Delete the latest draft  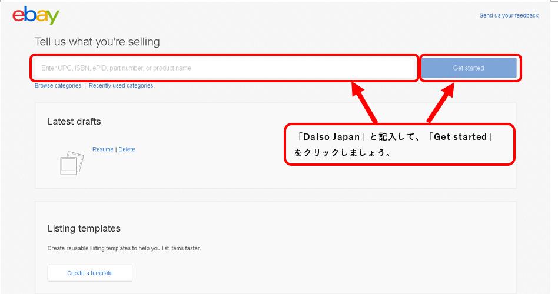click(127, 149)
